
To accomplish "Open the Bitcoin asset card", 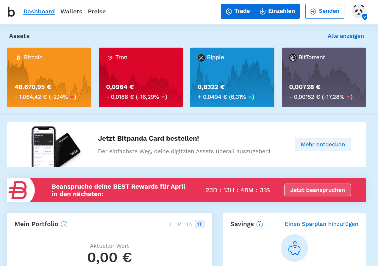I will click(x=49, y=77).
